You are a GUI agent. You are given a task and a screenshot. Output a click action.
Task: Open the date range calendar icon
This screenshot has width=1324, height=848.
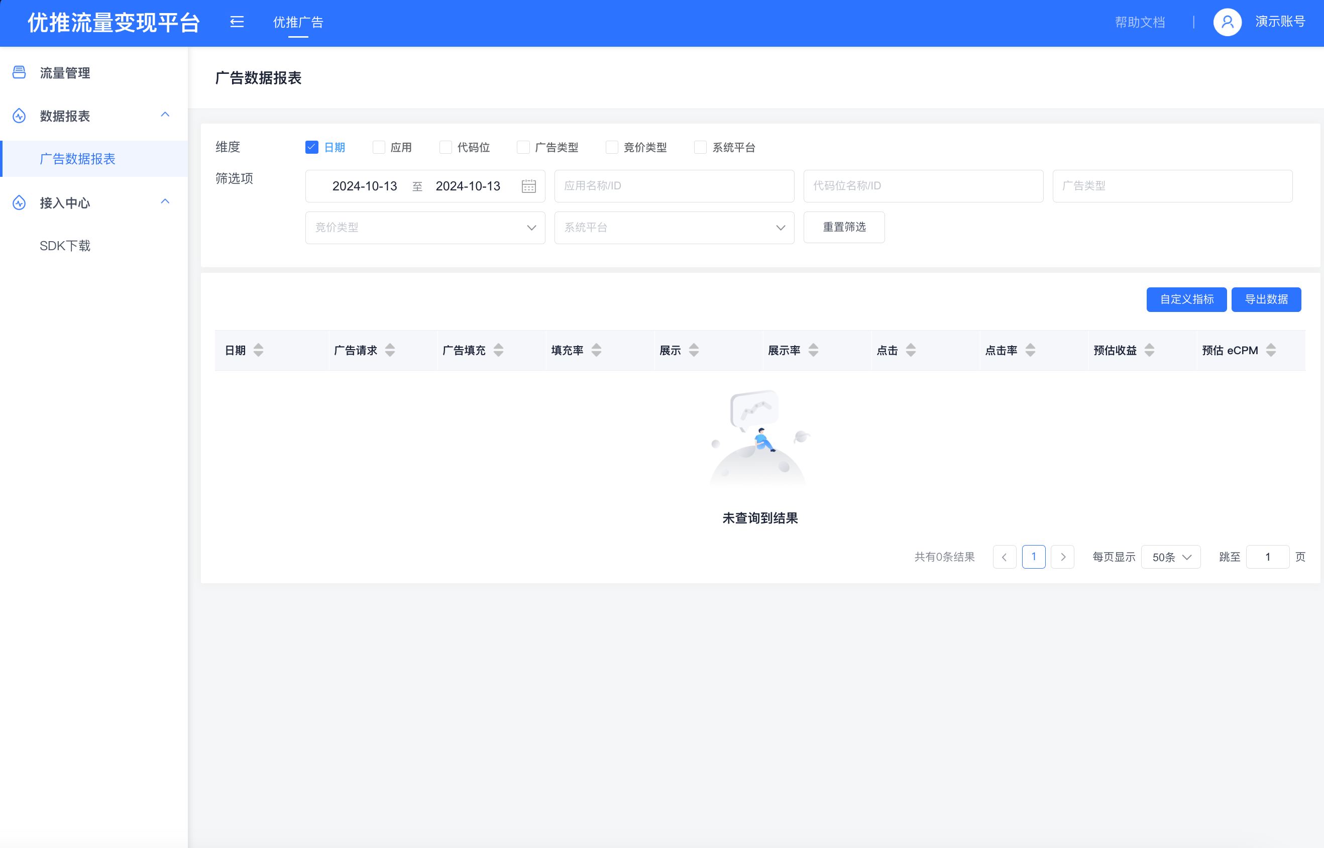(528, 186)
